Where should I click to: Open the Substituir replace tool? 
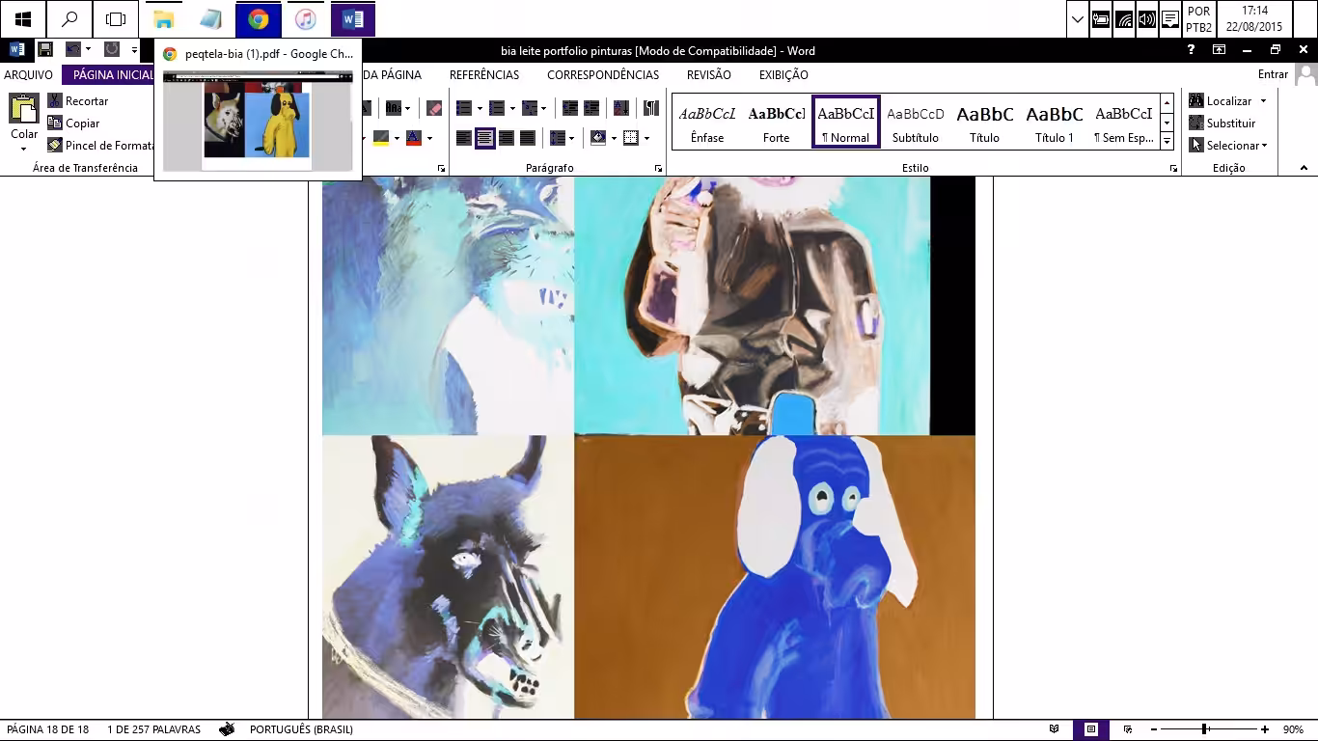pos(1222,123)
